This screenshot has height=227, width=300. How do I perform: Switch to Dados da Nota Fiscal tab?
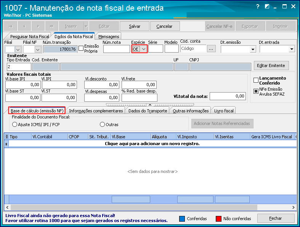(74, 37)
